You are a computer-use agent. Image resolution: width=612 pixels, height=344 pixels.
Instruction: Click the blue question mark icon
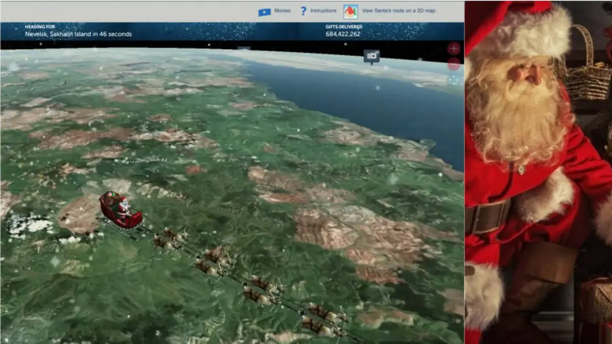click(303, 11)
